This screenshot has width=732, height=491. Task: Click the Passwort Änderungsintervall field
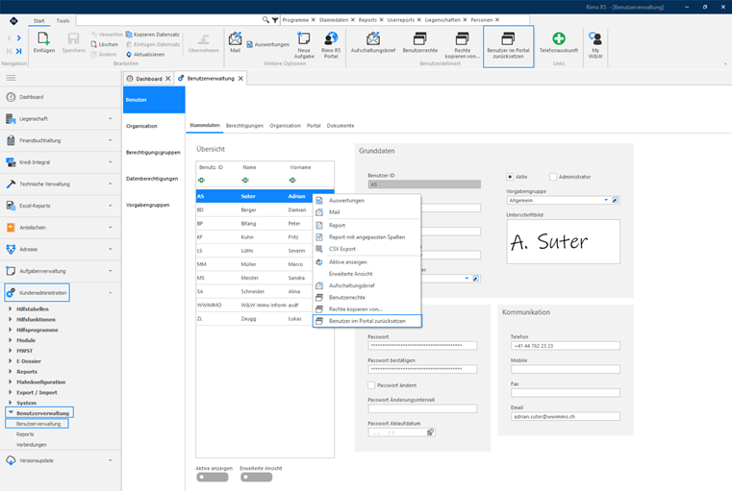422,408
